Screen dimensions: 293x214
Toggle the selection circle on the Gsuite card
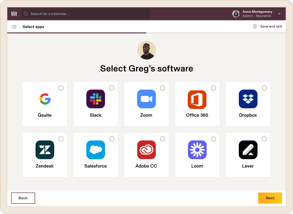pos(61,88)
